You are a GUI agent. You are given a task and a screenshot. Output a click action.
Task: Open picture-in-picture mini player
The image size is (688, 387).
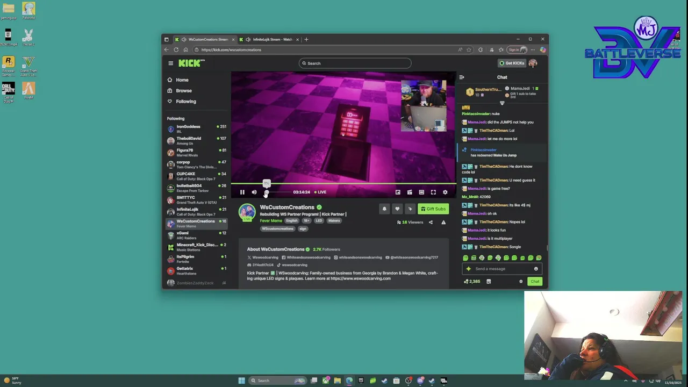(x=398, y=192)
